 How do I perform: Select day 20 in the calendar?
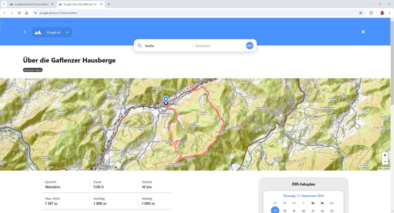303,211
